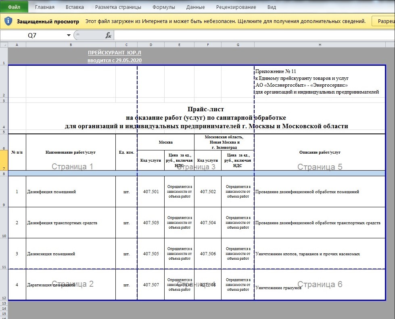Select the шт. cell for Дезинфекция помещений

(x=126, y=192)
